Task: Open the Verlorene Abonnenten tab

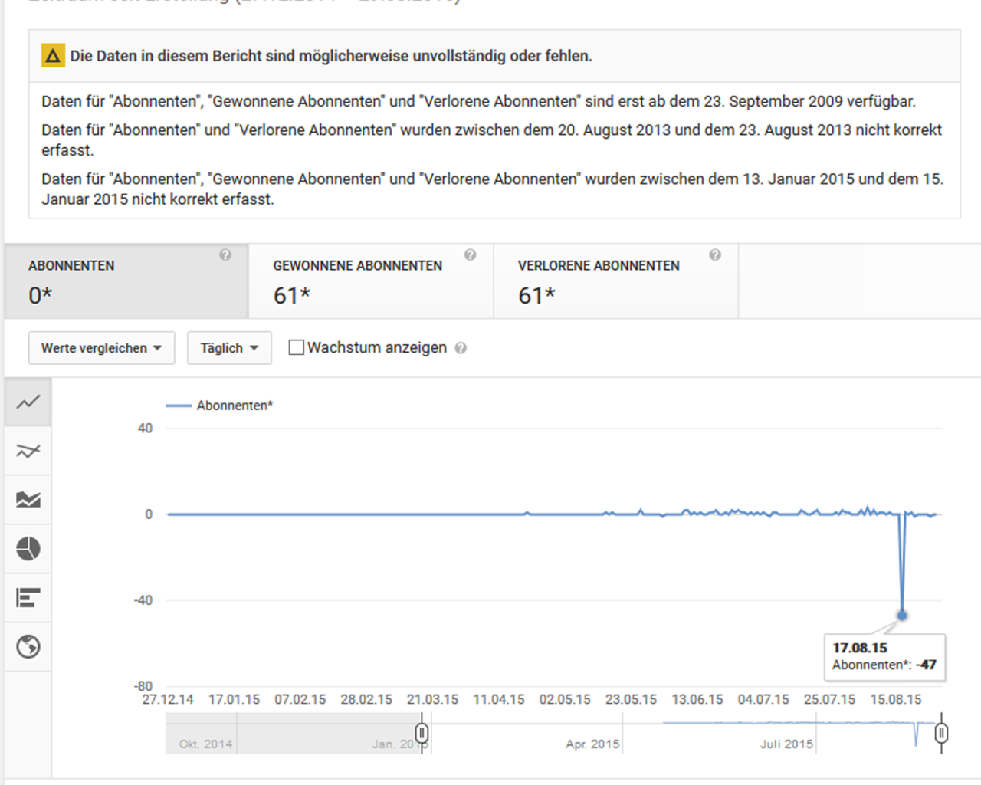Action: coord(615,281)
